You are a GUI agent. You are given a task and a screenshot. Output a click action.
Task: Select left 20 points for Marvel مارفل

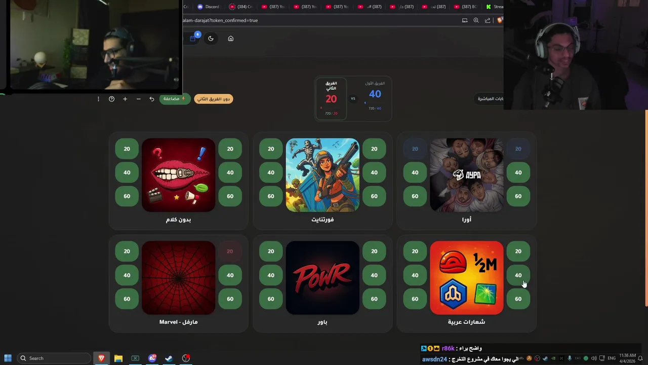pos(127,251)
